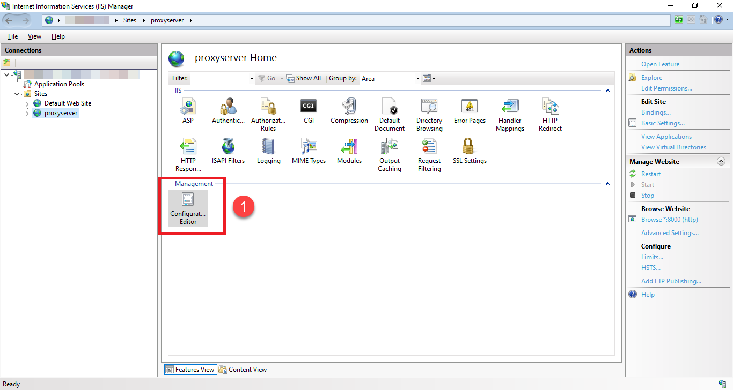The height and width of the screenshot is (390, 733).
Task: Open the Directory Browsing feature
Action: [x=429, y=115]
